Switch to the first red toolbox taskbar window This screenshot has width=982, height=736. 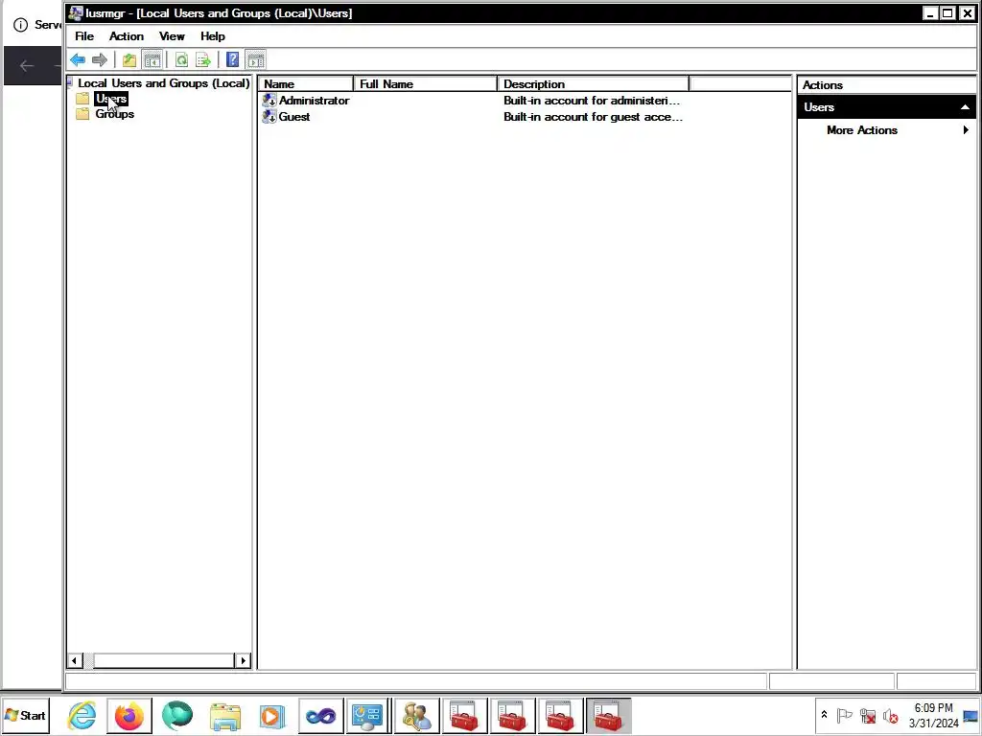coord(464,715)
